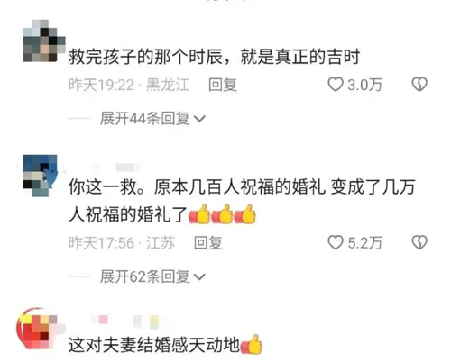Click the 3.0万 like count
Screen dimensions: 451x362
pos(364,85)
